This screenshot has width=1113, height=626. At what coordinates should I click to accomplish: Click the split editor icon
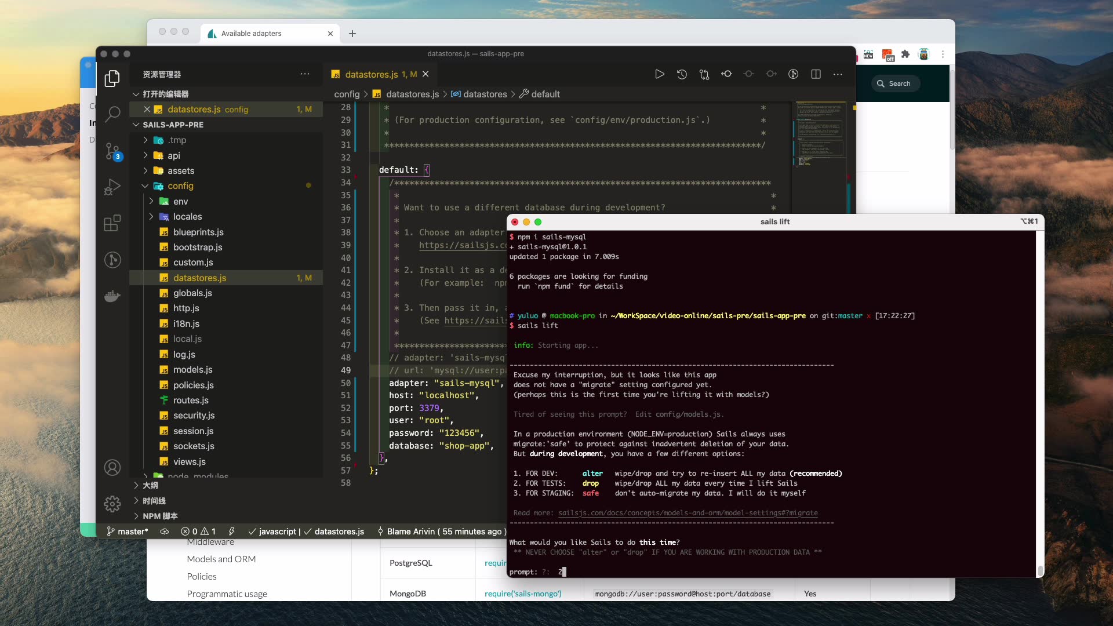[816, 74]
